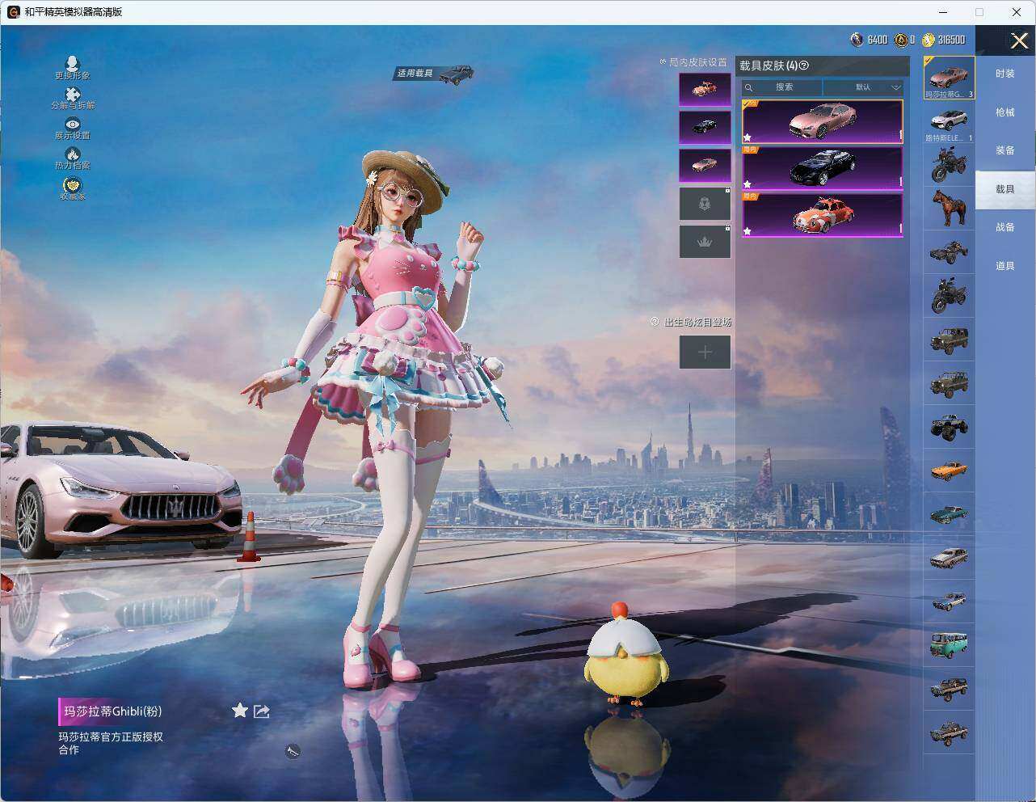Select the monster truck in the vehicle sidebar
This screenshot has width=1036, height=802.
949,427
